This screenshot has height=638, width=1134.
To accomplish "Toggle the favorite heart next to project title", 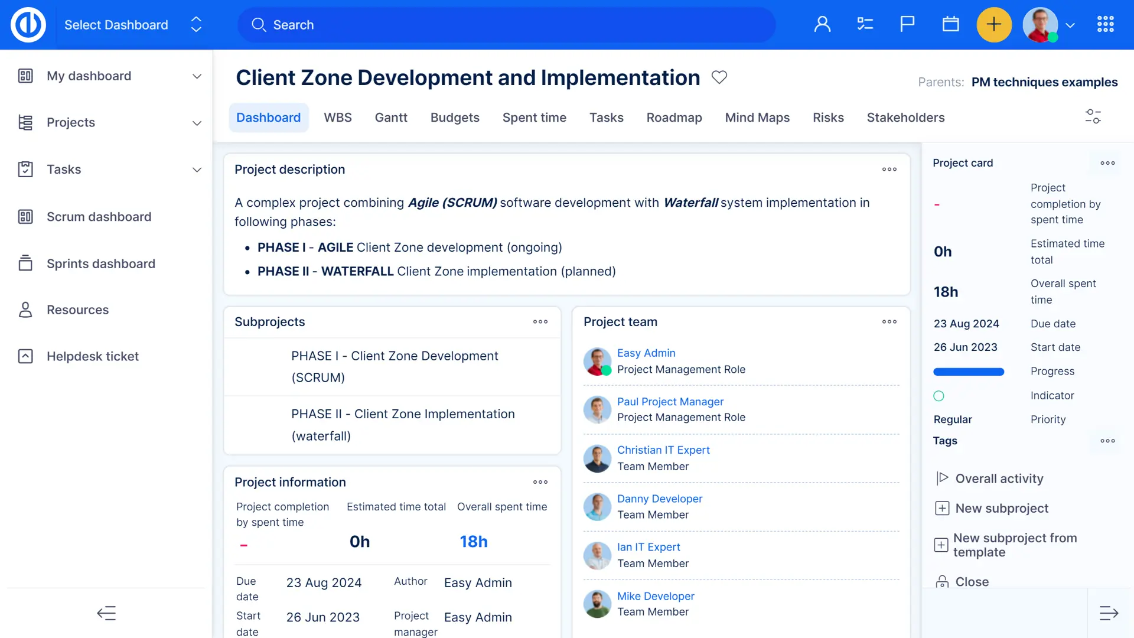I will coord(719,77).
